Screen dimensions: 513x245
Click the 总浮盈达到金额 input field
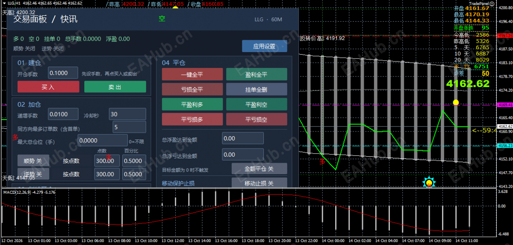243,138
